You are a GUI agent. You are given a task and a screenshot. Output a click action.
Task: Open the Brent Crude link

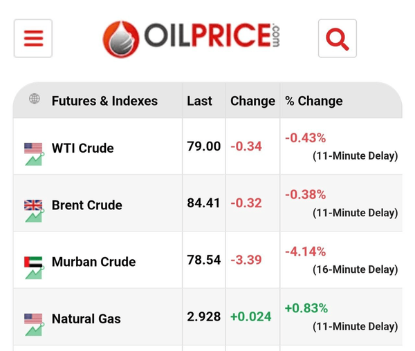(x=87, y=205)
